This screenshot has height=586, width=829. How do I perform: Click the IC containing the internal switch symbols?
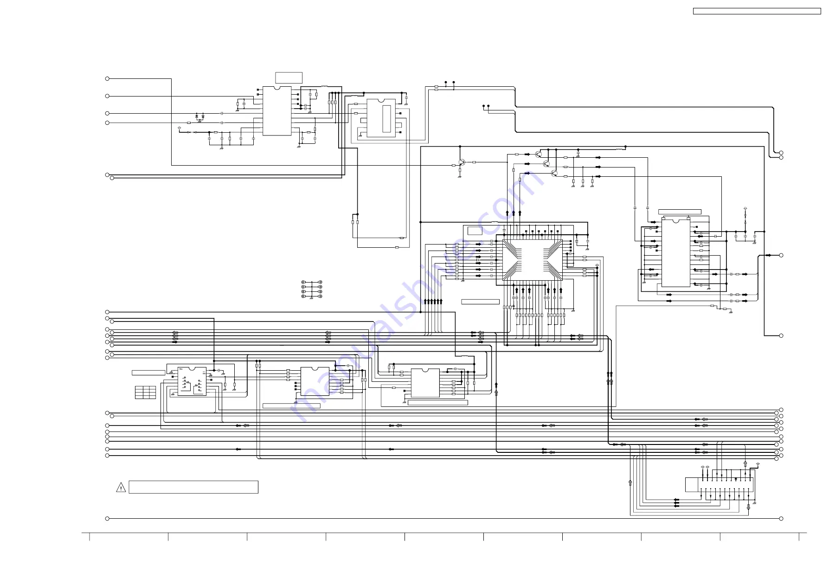point(192,381)
